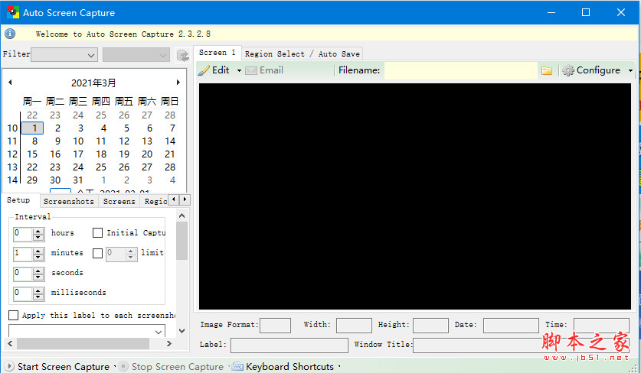
Task: Click the Height field
Action: coord(430,326)
